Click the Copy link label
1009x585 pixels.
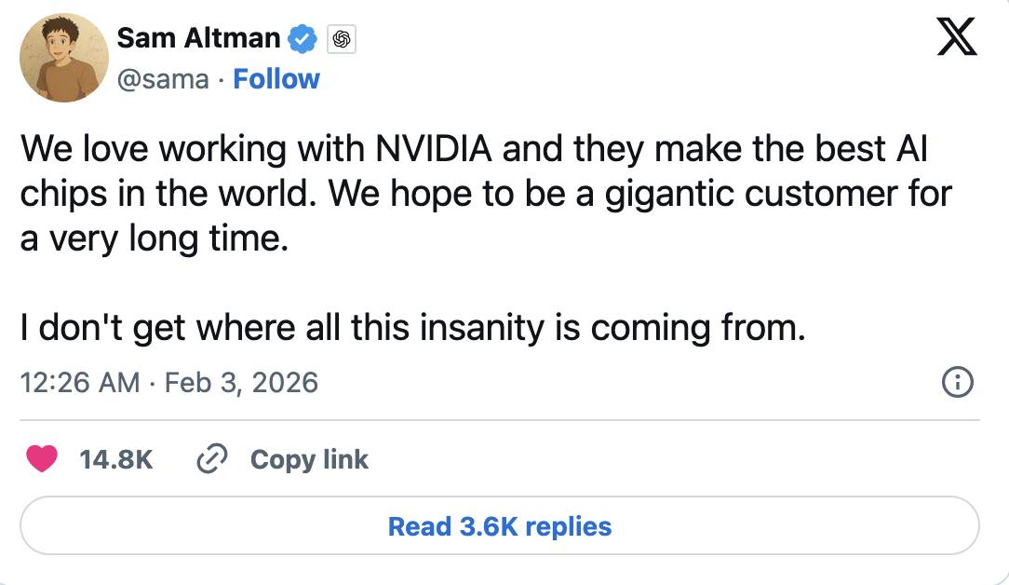pyautogui.click(x=309, y=459)
